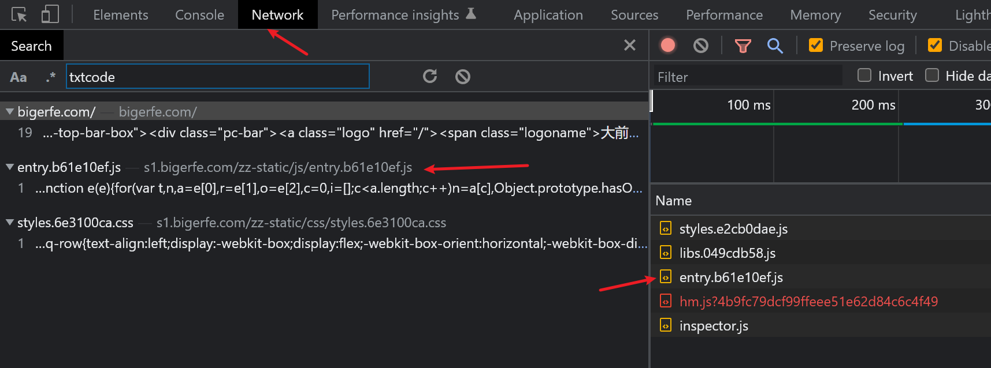The height and width of the screenshot is (368, 991).
Task: Clear the network log
Action: (701, 46)
